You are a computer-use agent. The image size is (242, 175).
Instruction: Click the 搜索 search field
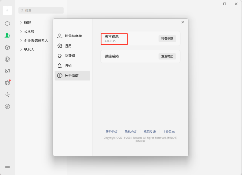(x=41, y=10)
